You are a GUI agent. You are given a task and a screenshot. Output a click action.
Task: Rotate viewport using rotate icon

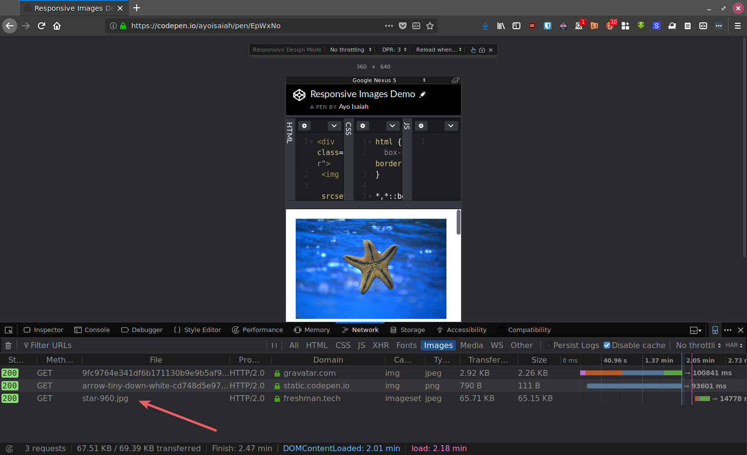pyautogui.click(x=455, y=80)
